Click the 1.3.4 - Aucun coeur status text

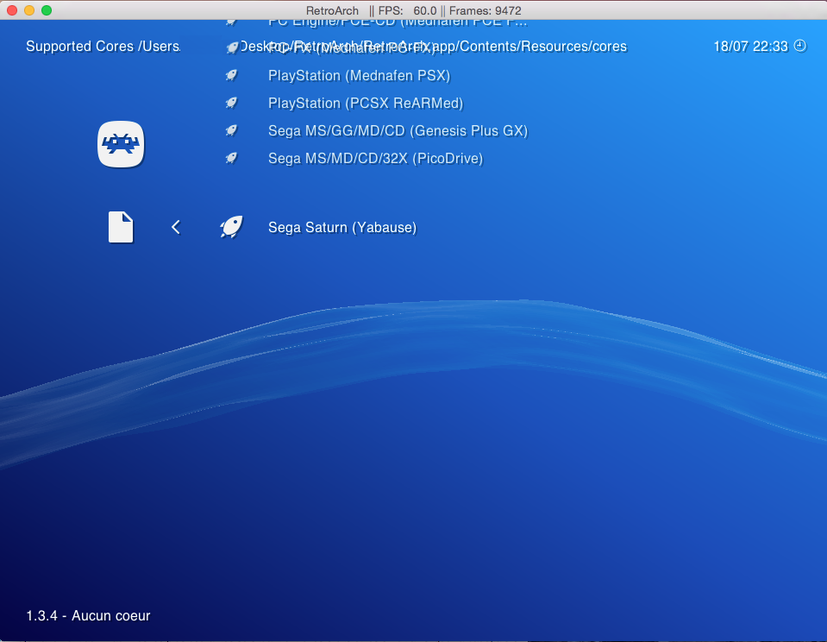(88, 615)
